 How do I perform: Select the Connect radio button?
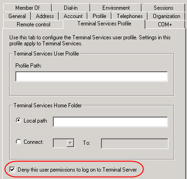(x=19, y=142)
